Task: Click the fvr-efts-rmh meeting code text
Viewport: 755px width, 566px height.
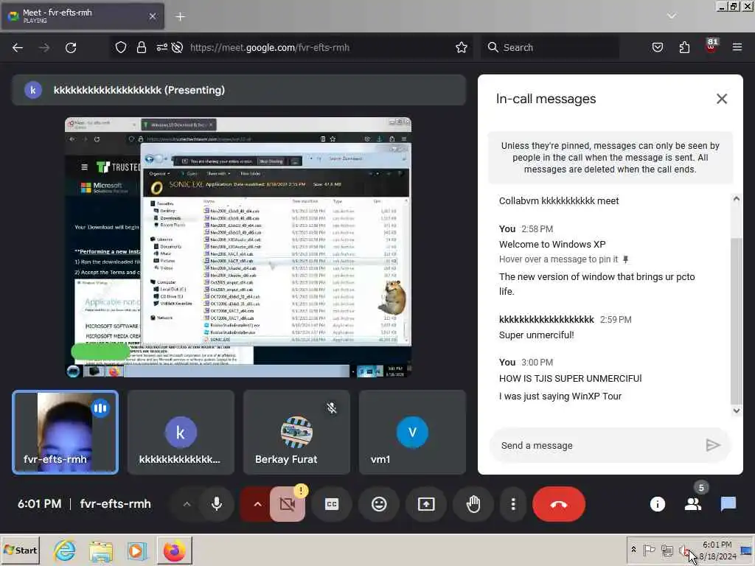Action: pyautogui.click(x=116, y=504)
